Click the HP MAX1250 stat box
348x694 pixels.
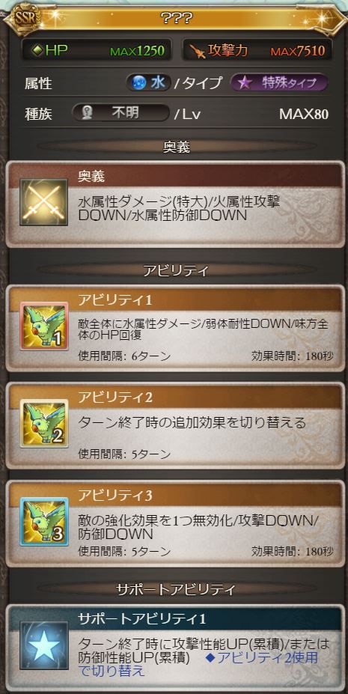[x=97, y=51]
